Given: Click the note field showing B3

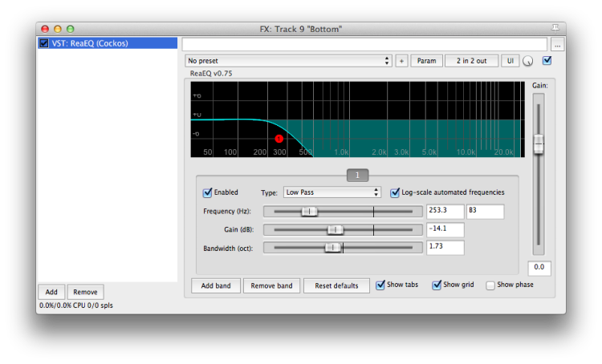Looking at the screenshot, I should (x=486, y=212).
